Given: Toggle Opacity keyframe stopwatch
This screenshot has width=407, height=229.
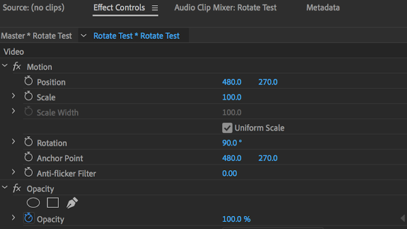Looking at the screenshot, I should (x=29, y=218).
